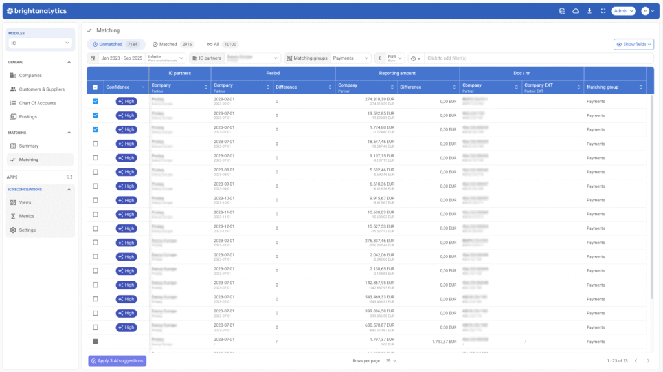Click Apply 3 AI suggestions button
This screenshot has width=663, height=372.
117,360
